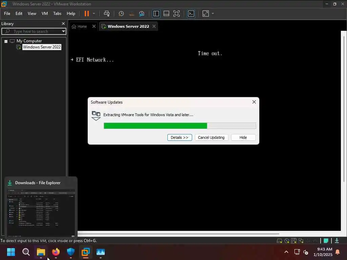The image size is (347, 260).
Task: Pause the virtual machine with the orange button
Action: coord(86,14)
